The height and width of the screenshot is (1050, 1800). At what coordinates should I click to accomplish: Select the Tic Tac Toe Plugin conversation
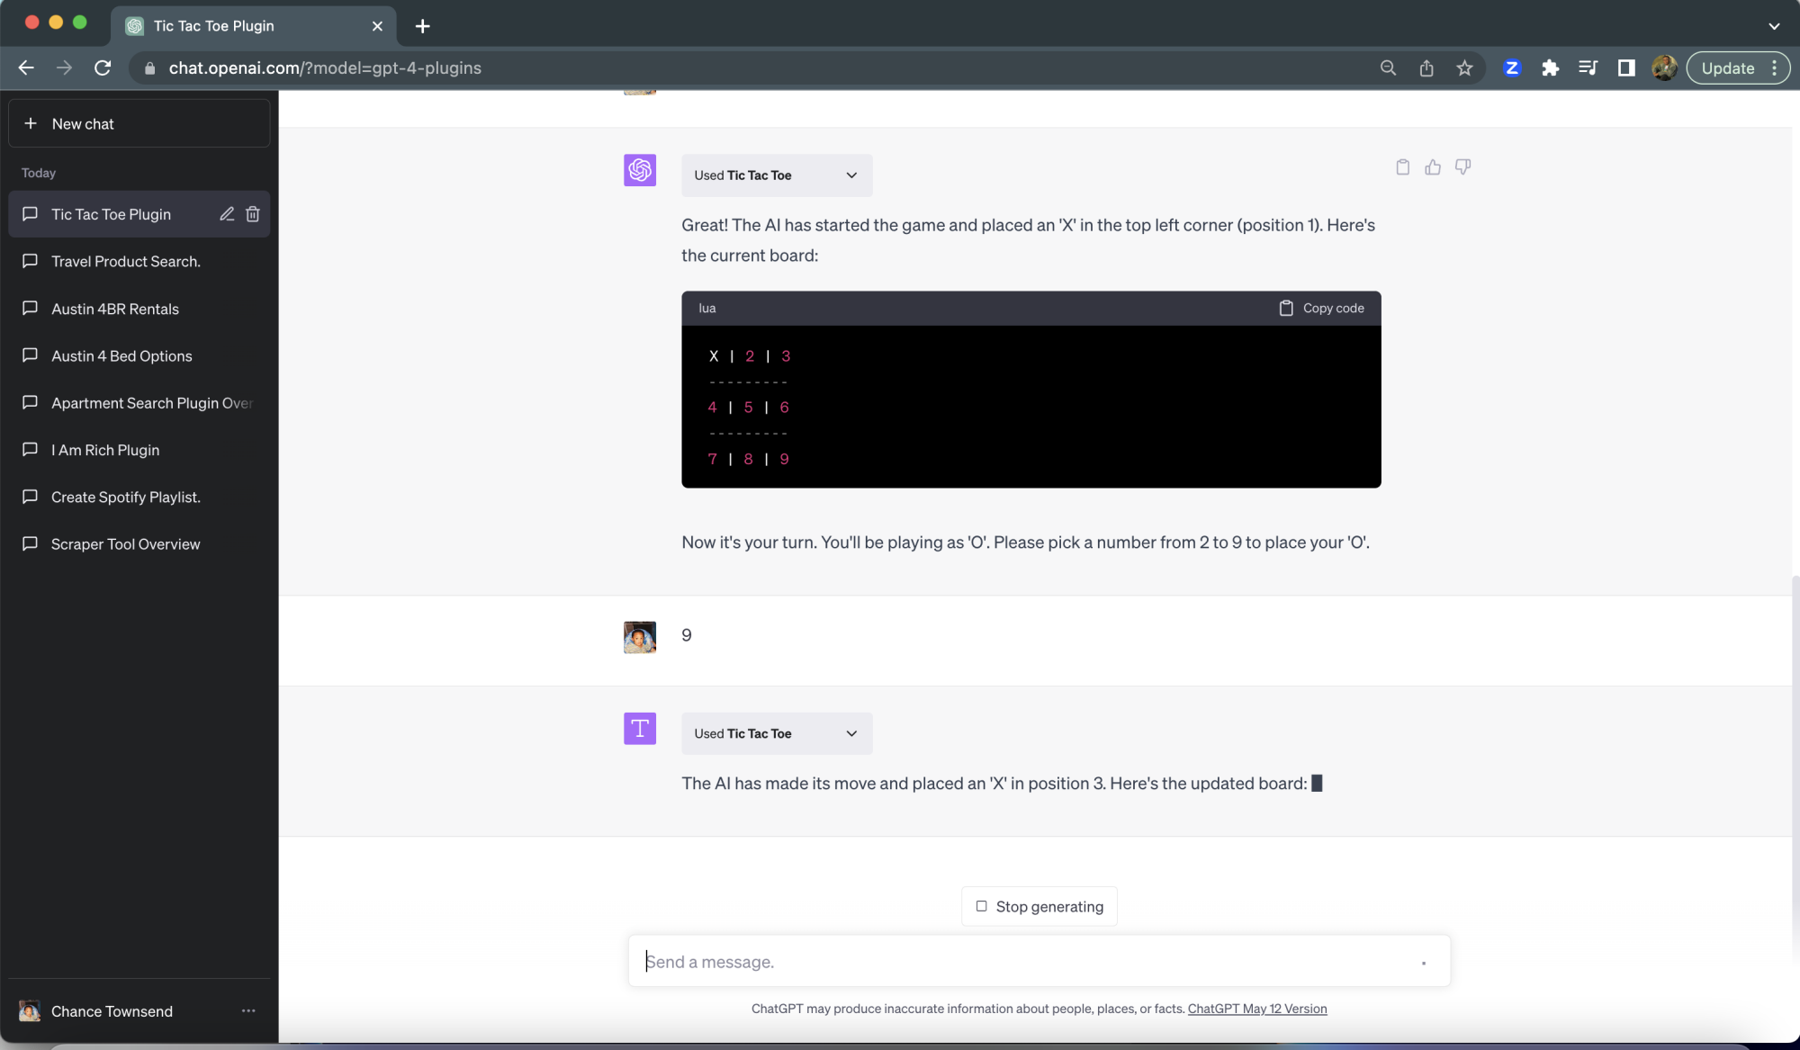pyautogui.click(x=112, y=214)
